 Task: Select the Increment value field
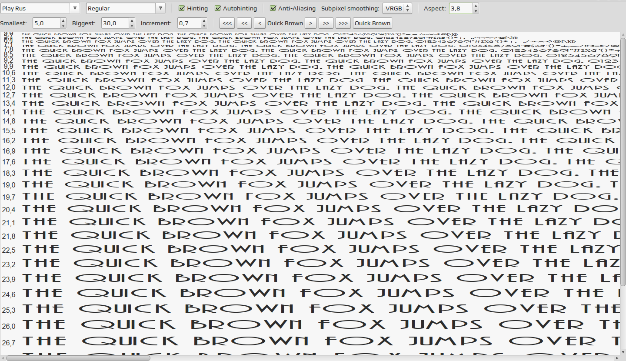189,23
